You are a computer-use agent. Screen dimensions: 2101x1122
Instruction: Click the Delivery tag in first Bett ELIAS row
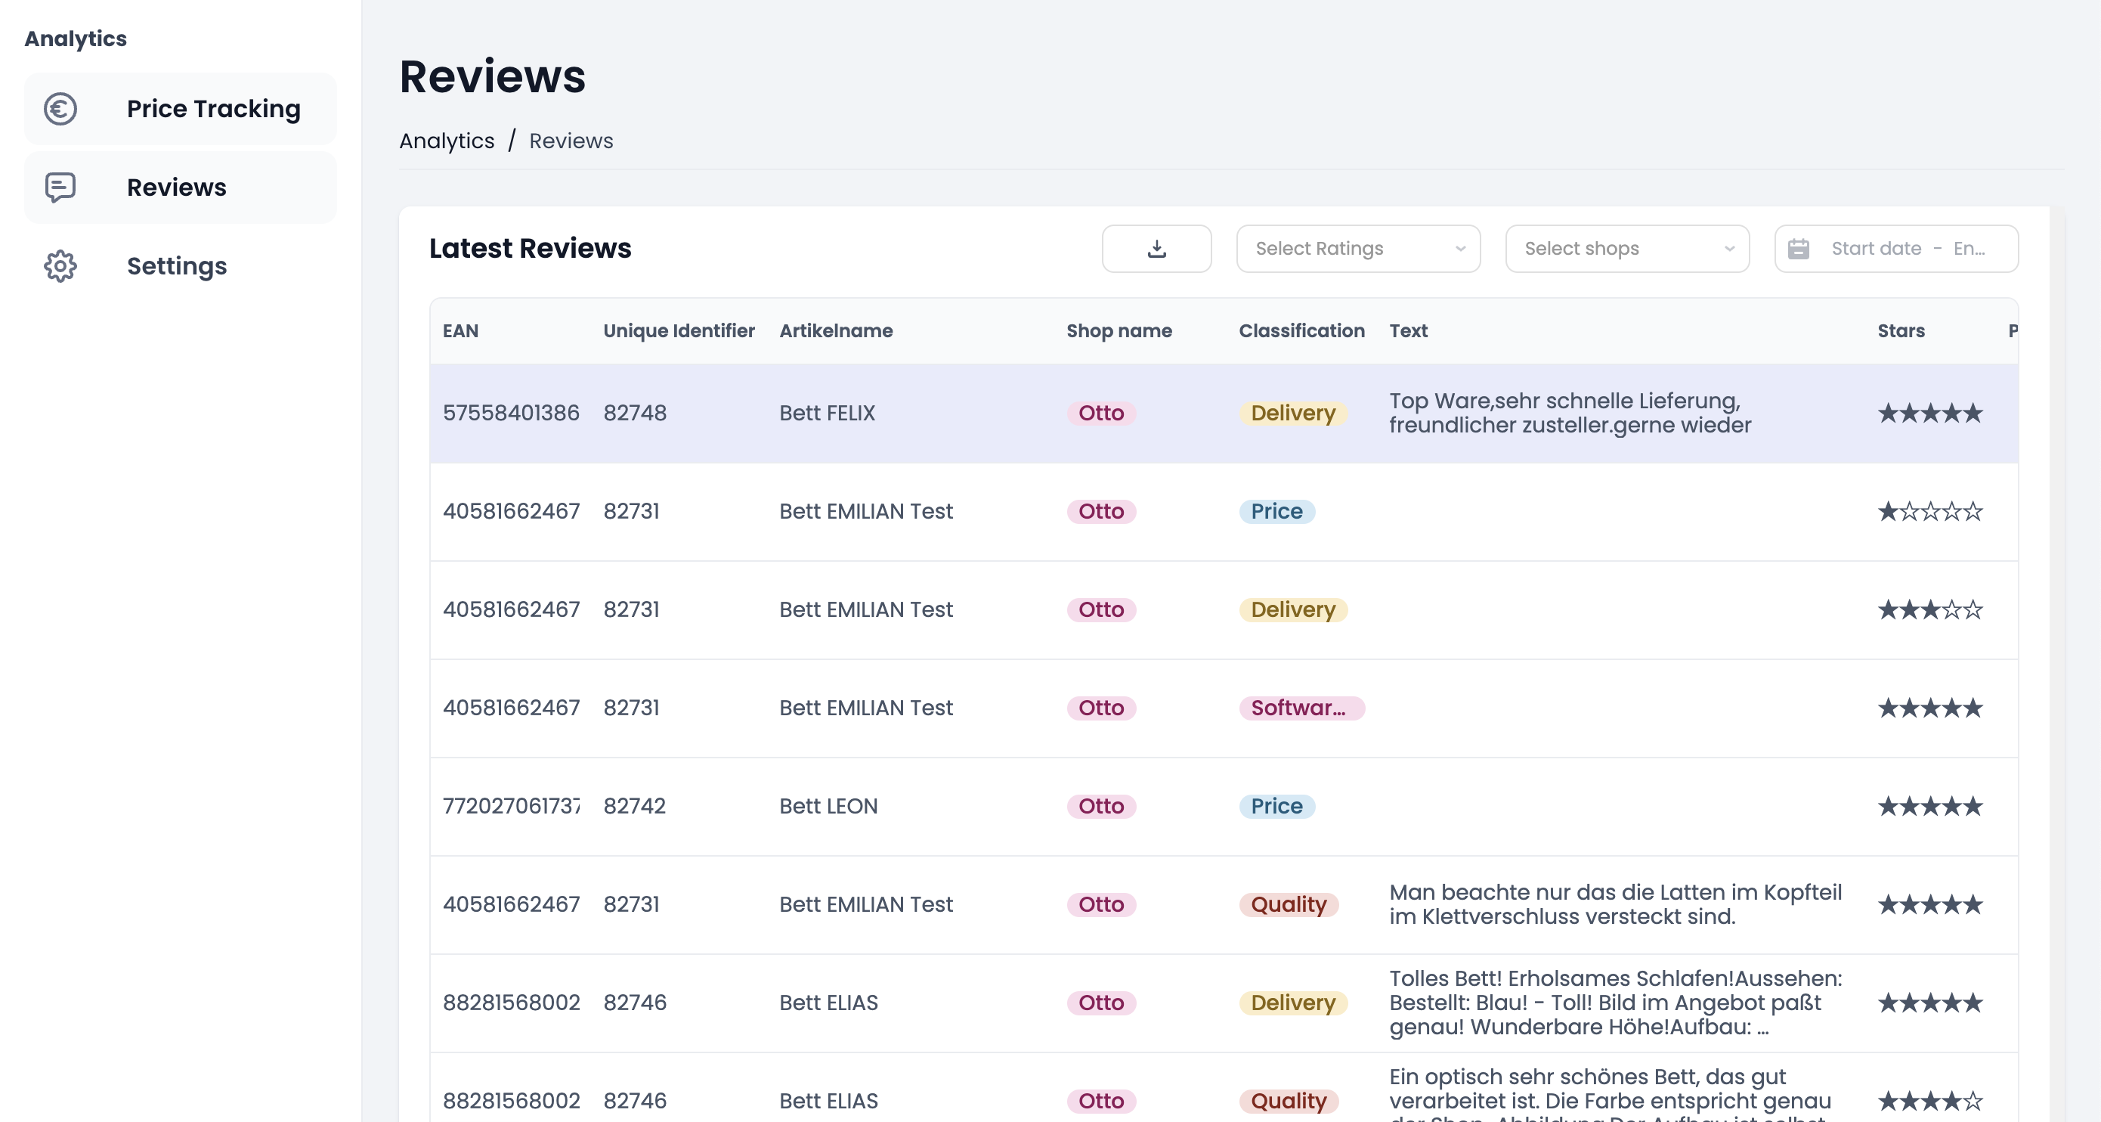tap(1293, 1003)
